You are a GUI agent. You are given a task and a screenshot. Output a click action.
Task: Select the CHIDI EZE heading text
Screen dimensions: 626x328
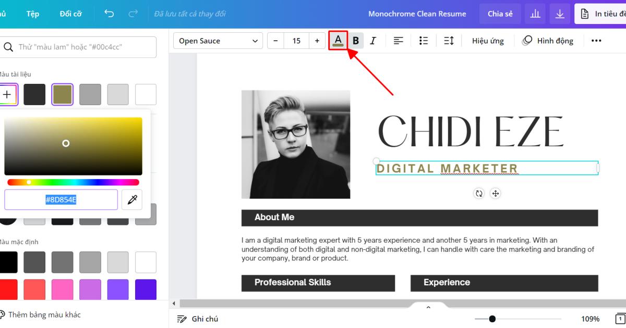point(471,132)
